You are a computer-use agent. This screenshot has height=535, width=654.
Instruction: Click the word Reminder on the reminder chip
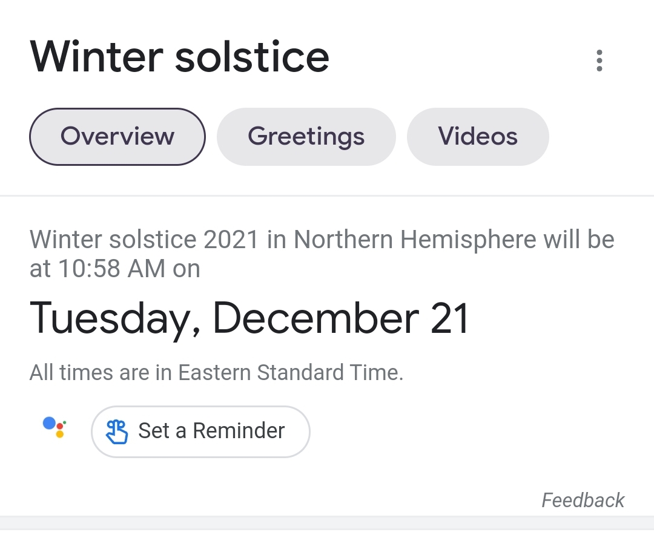click(239, 431)
